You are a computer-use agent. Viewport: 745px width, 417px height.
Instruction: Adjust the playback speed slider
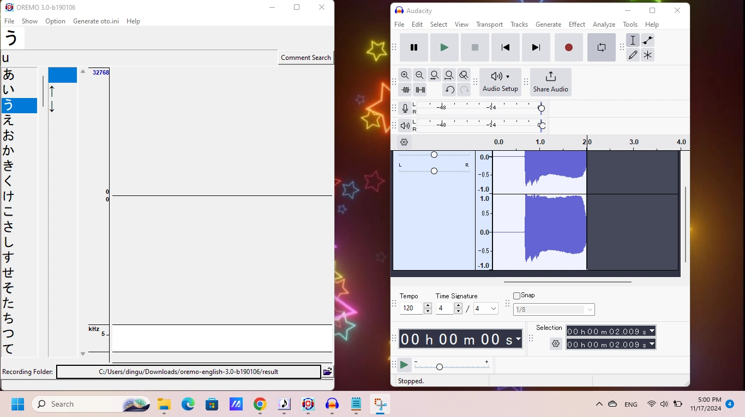click(x=440, y=366)
